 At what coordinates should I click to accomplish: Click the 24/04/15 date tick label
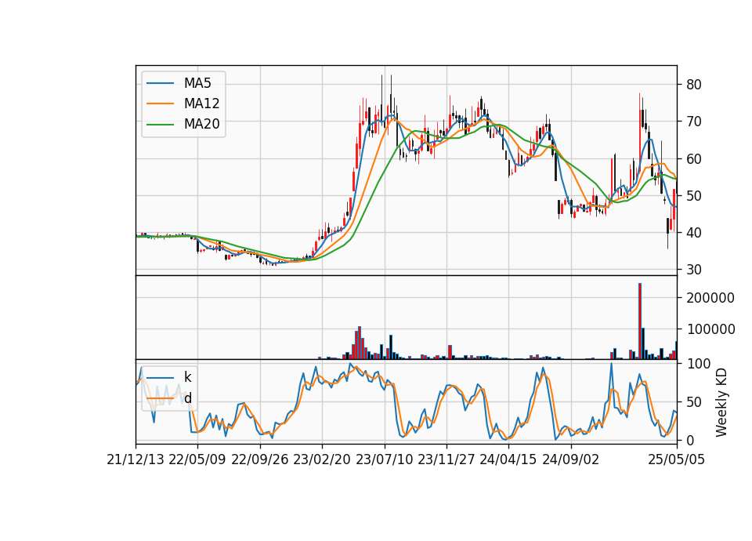point(508,459)
